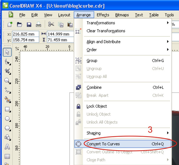Click the x position input field
Viewport: 179px width, 165px height.
coord(26,34)
